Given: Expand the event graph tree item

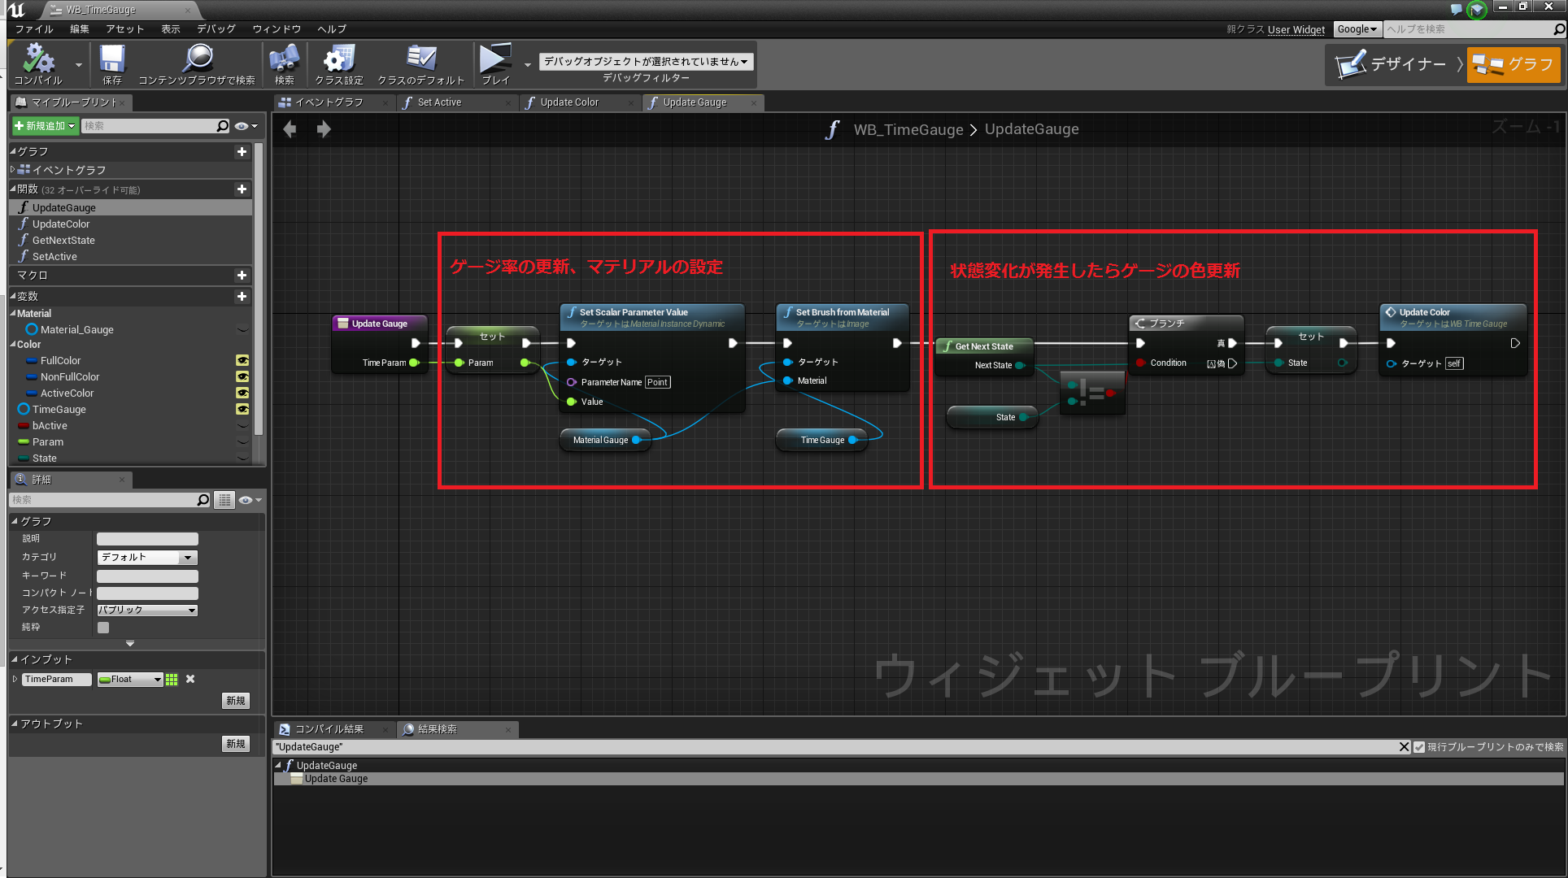Looking at the screenshot, I should pyautogui.click(x=13, y=170).
